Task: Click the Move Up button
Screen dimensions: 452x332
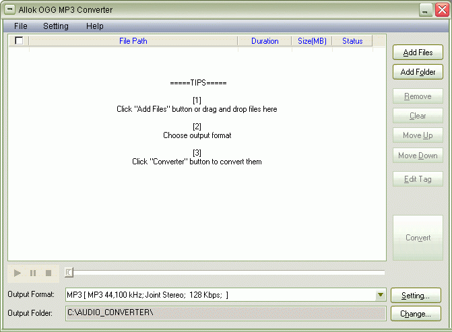Action: point(418,135)
